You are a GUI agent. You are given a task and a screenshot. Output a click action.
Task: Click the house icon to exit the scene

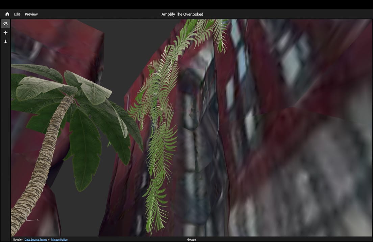tap(7, 14)
